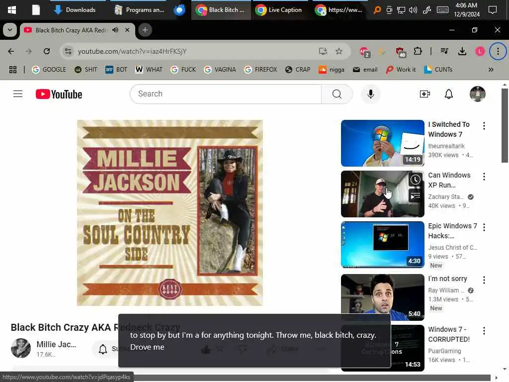Viewport: 509px width, 382px height.
Task: Open media controls icon in toolbar
Action: click(444, 51)
